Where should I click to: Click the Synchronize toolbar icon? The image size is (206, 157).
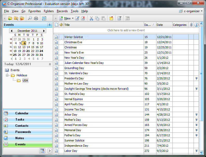click(x=44, y=18)
